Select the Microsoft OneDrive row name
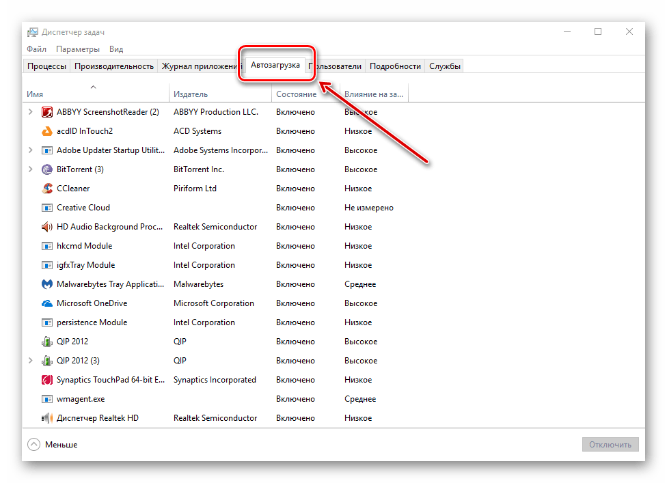 point(92,303)
